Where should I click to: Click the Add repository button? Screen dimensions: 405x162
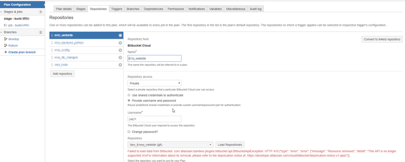[x=62, y=74]
